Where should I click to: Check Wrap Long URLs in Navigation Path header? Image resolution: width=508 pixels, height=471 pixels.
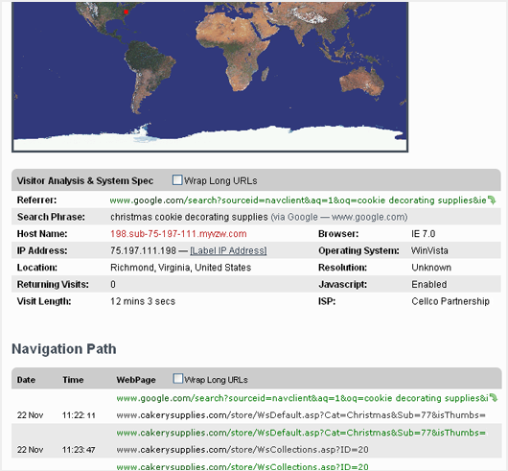[178, 379]
